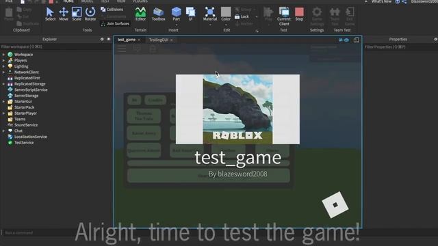Click the TestService icon in Explorer
438x246 pixels.
point(10,143)
